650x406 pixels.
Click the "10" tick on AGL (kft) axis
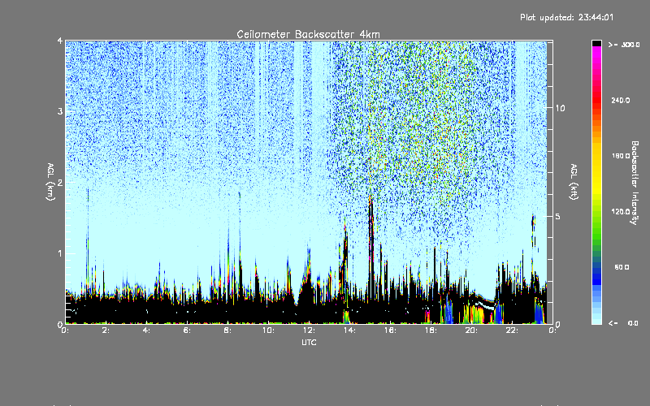click(560, 108)
